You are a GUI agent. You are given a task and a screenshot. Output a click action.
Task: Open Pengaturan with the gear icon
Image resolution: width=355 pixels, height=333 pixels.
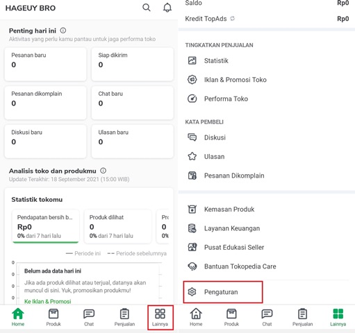click(223, 292)
